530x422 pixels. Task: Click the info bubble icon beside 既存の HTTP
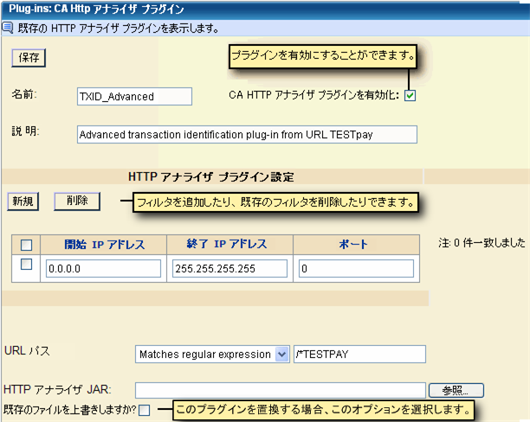coord(8,28)
